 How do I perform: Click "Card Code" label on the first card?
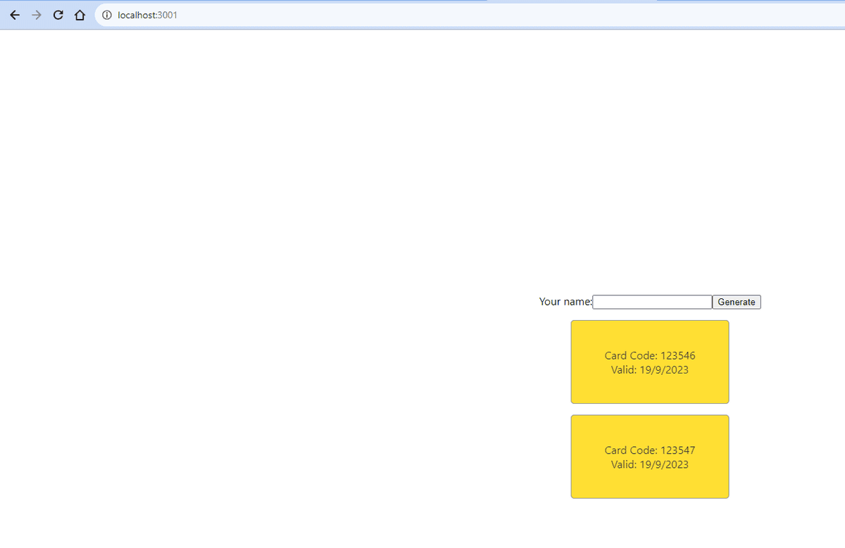click(x=630, y=356)
